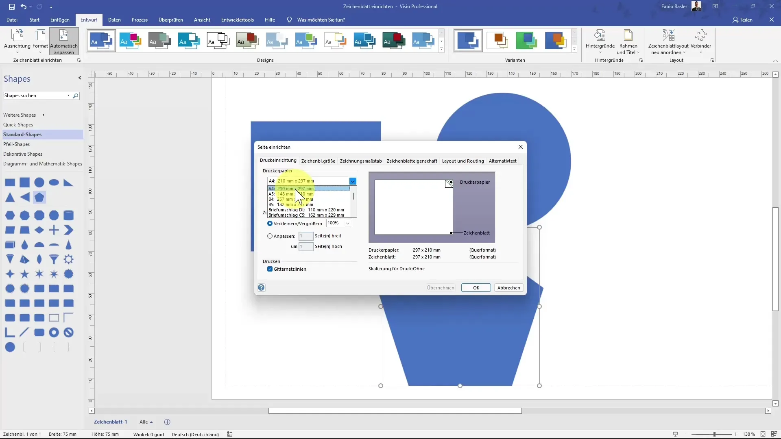The image size is (781, 439).
Task: Toggle Automatisch anpassen
Action: coord(64,41)
